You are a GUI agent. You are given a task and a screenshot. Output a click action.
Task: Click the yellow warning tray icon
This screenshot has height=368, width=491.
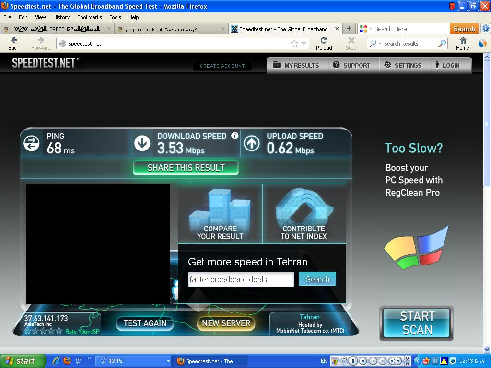444,361
